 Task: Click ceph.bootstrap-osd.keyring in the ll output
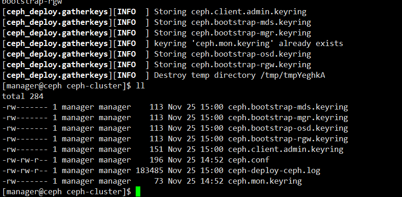point(288,128)
